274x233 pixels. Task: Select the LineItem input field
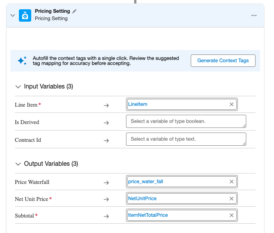177,104
